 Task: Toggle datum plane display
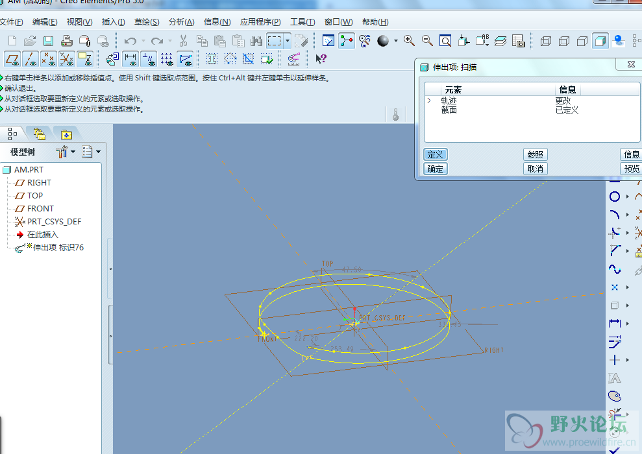coord(12,59)
